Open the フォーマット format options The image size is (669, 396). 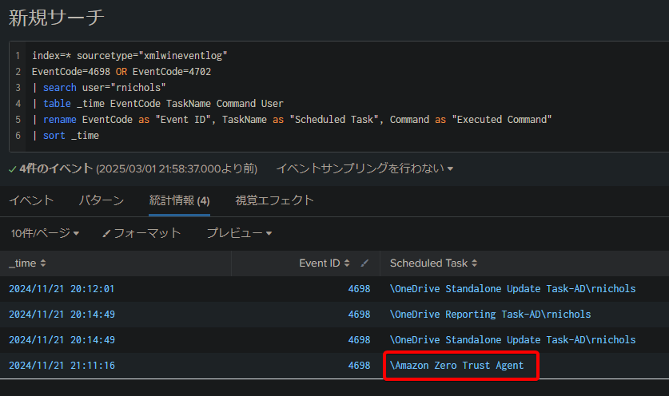(x=141, y=233)
